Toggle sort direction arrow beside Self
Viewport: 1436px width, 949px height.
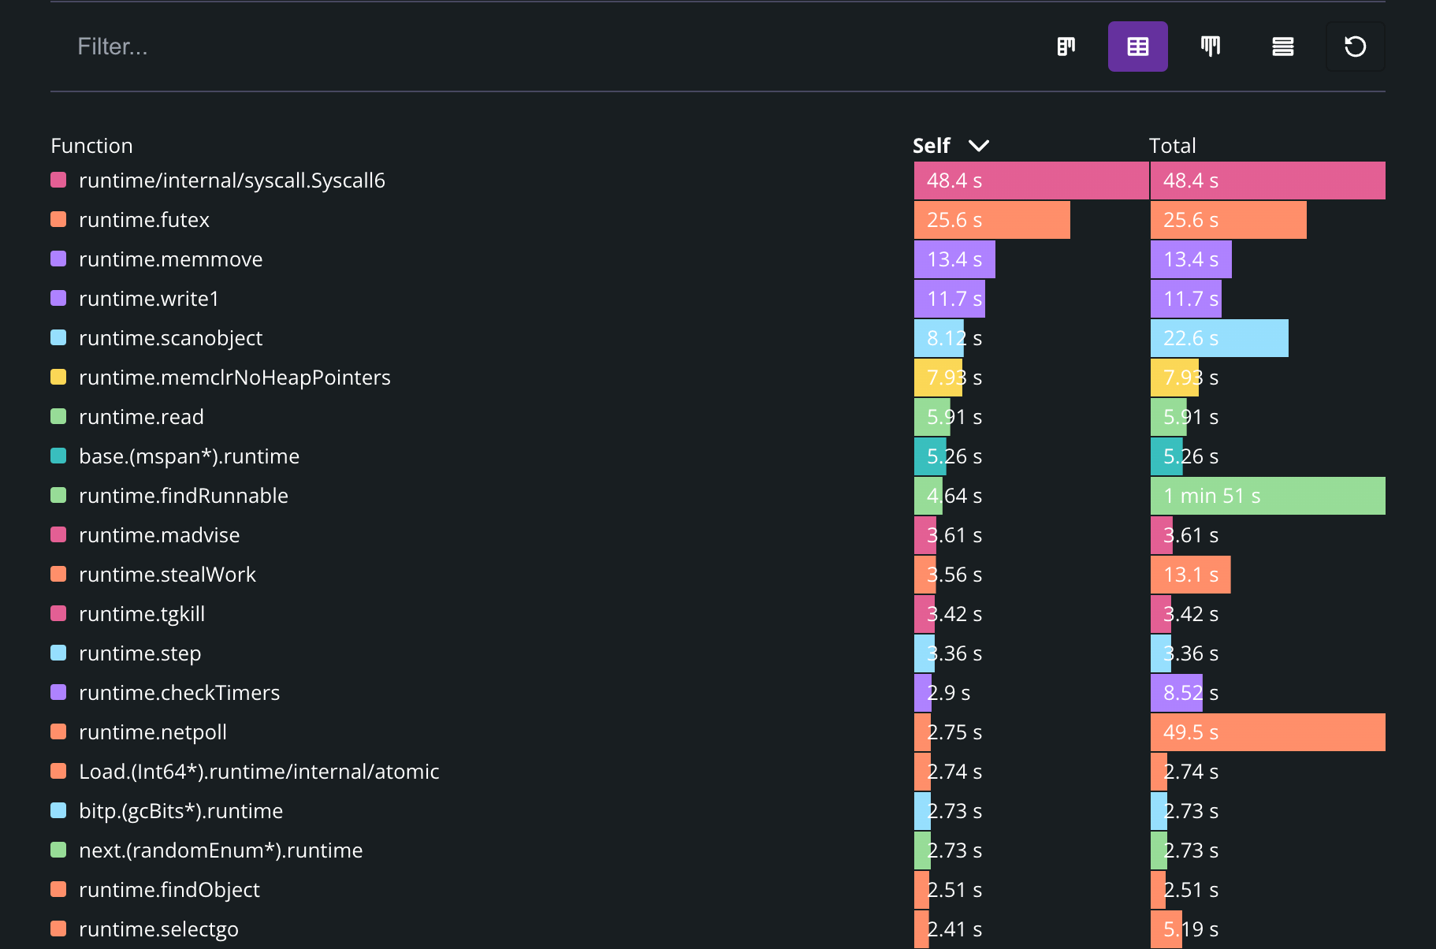(x=978, y=146)
